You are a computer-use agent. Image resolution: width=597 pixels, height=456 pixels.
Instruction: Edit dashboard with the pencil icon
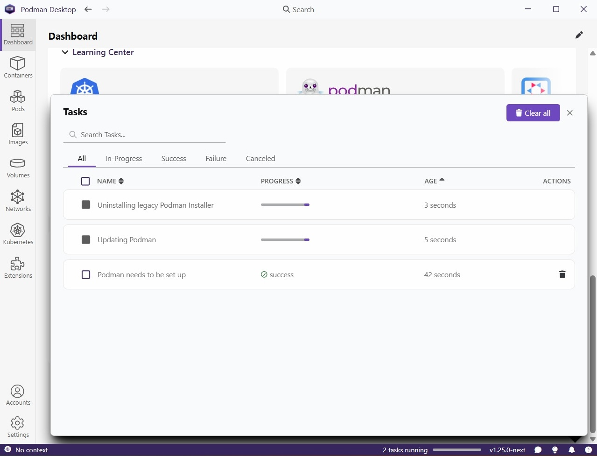pos(579,35)
